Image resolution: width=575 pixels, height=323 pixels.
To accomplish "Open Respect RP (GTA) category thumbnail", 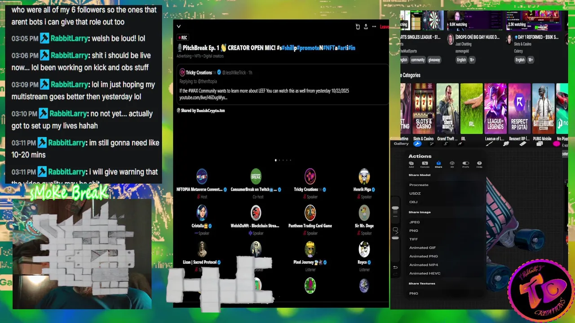I will coord(519,109).
